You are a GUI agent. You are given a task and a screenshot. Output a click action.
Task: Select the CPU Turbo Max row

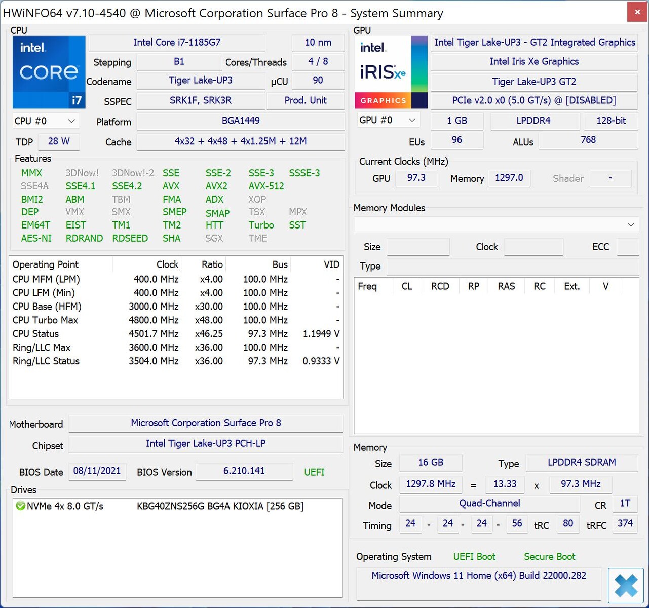tap(46, 320)
